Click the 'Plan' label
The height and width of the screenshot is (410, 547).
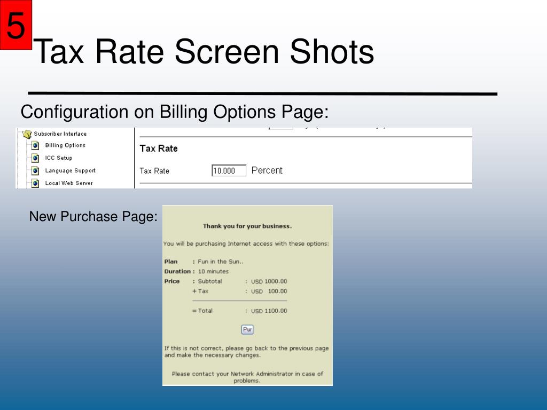click(x=171, y=262)
